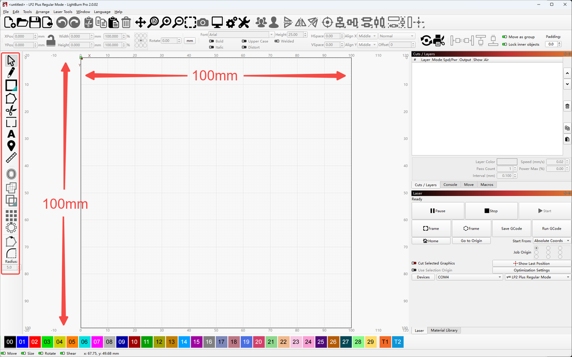Open Align X Middle dropdown
Viewport: 572px width, 357px height.
[367, 36]
